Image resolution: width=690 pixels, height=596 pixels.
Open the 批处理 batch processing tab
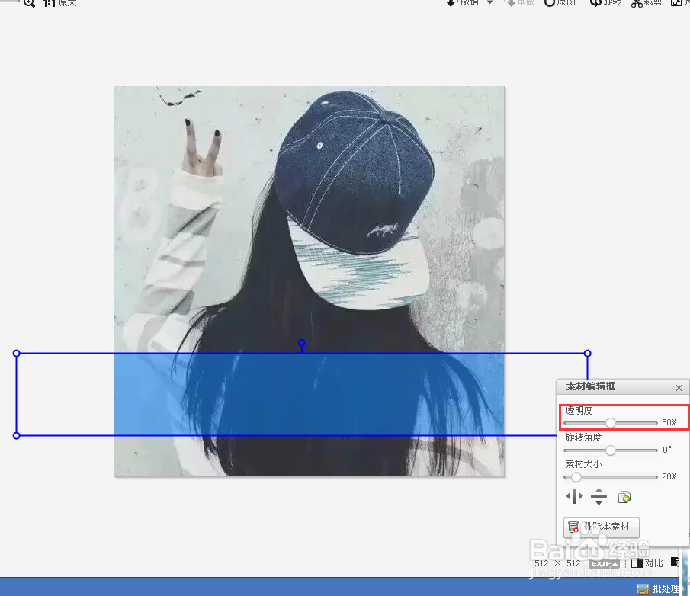point(657,588)
